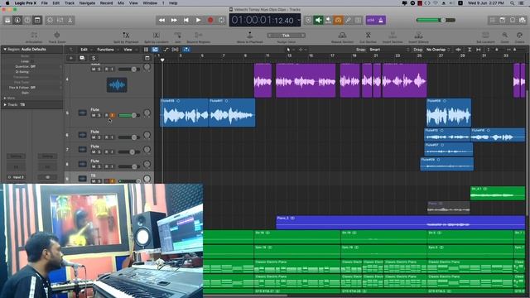Toggle the Toolbar display button
Viewport: 530px width, 298px height.
(37, 20)
